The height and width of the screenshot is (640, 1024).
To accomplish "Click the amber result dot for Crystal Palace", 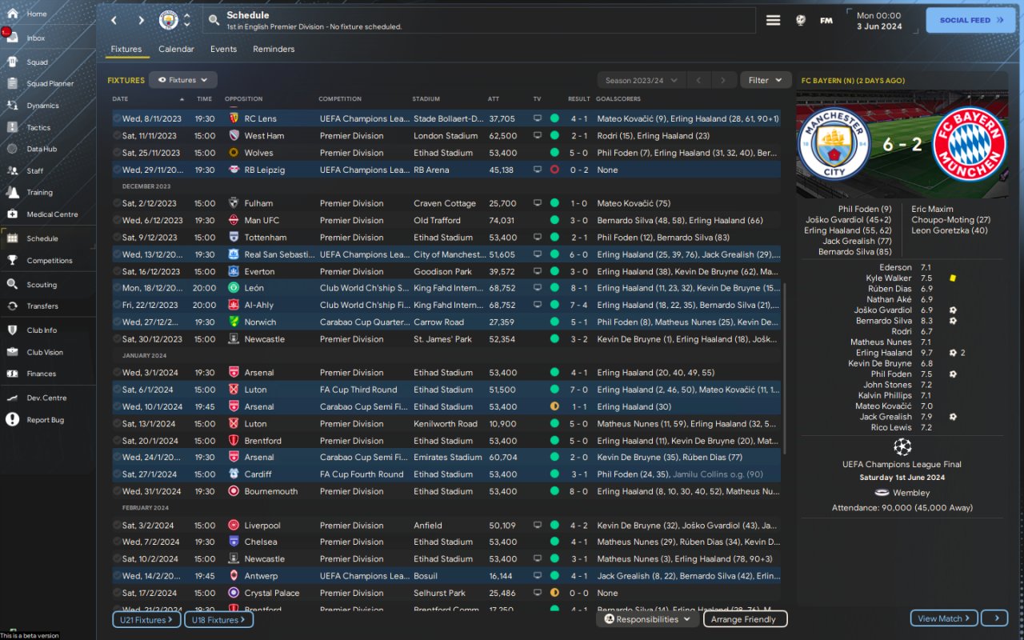I will tap(554, 593).
